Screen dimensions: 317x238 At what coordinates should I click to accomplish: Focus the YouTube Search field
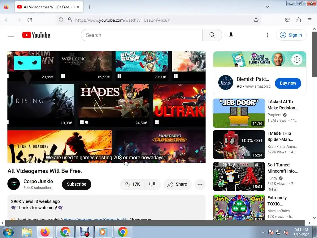pos(142,35)
